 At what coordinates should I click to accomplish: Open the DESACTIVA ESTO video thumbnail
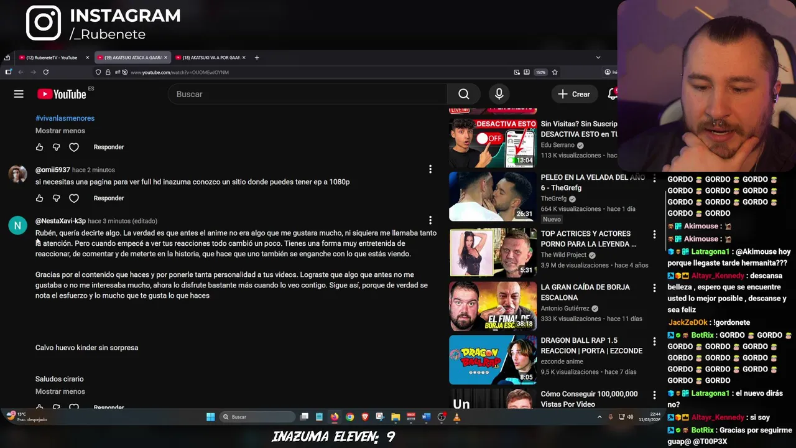coord(493,143)
